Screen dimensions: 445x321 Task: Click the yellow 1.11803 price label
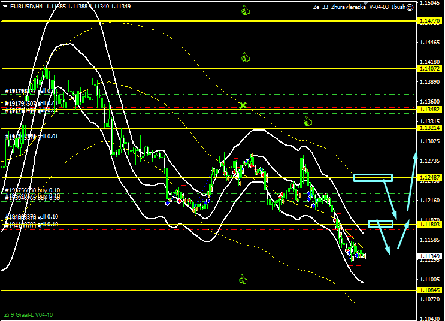(430, 225)
